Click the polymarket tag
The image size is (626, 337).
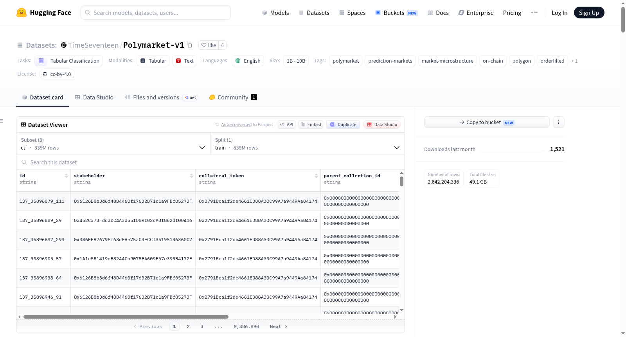[345, 61]
